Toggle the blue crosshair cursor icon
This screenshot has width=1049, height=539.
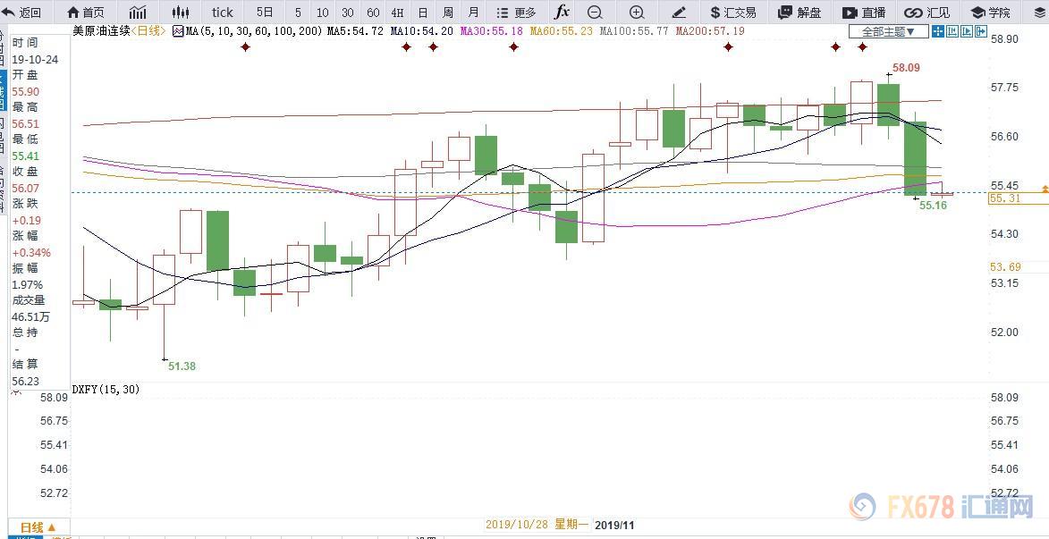(x=938, y=30)
